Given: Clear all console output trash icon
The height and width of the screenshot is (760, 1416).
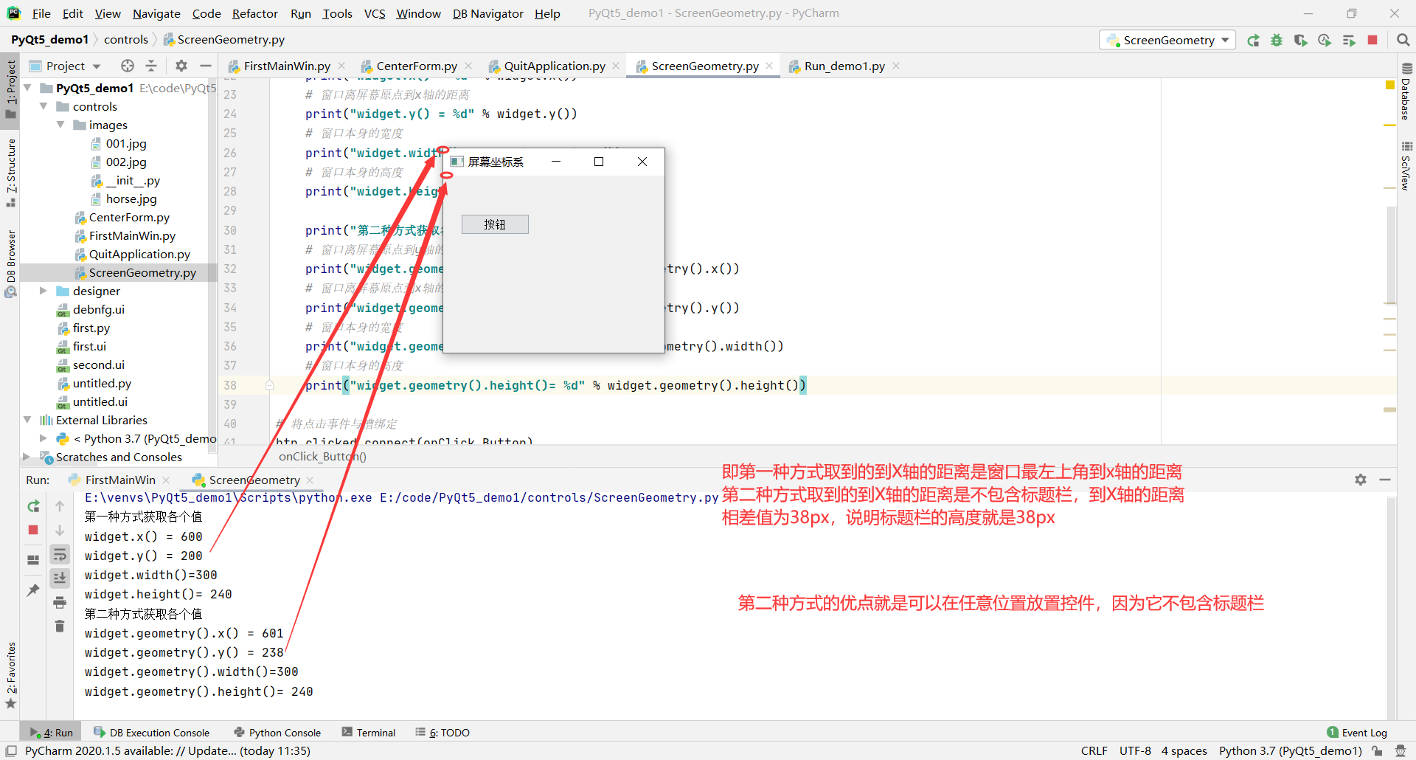Looking at the screenshot, I should [x=60, y=626].
